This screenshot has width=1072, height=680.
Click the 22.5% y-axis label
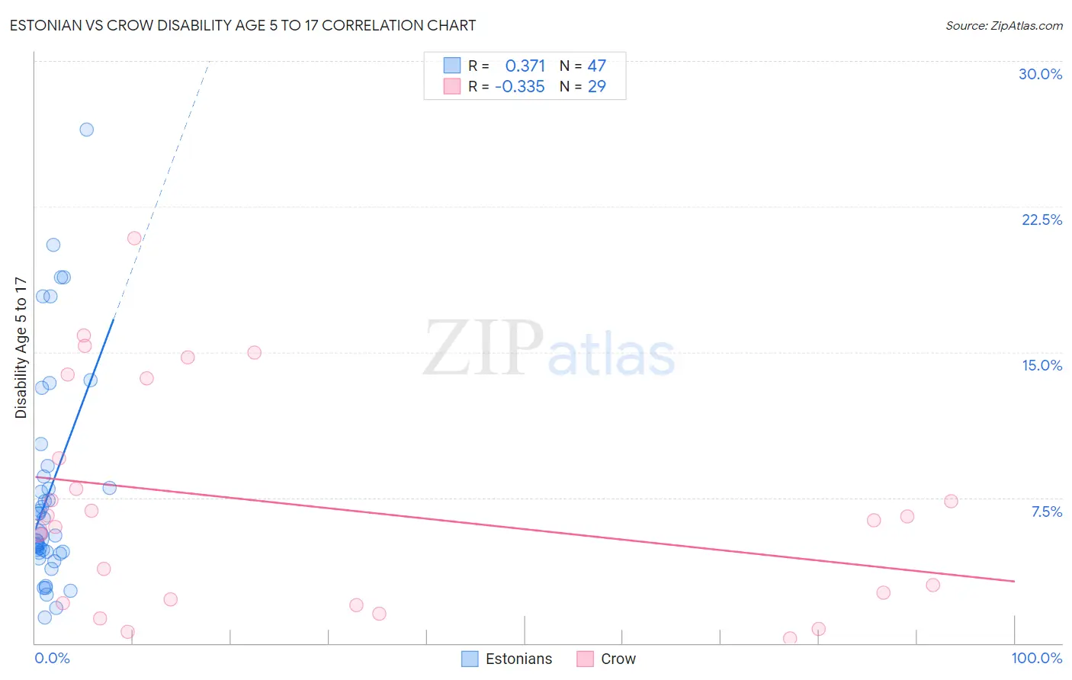[x=1042, y=220]
